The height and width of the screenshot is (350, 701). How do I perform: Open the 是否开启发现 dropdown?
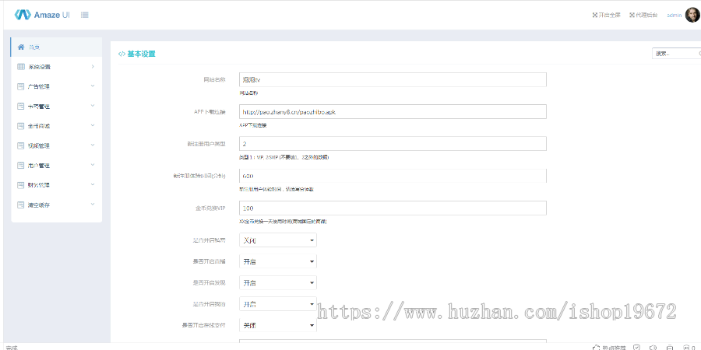(x=278, y=282)
